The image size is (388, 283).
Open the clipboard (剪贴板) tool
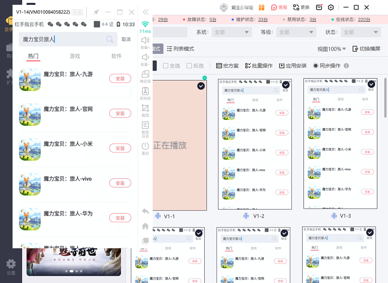pyautogui.click(x=145, y=91)
